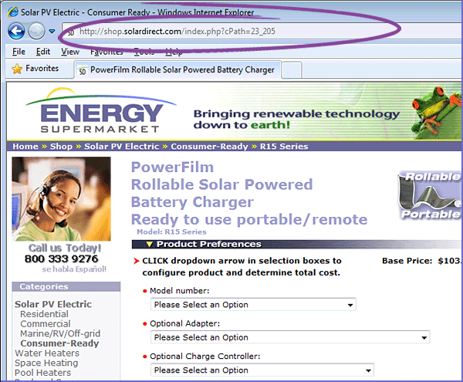Click the site favicon in address bar
463x382 pixels.
click(x=71, y=32)
